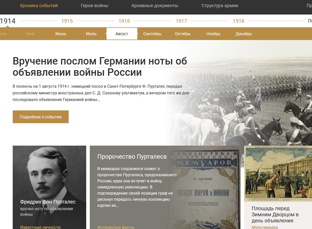
Task: Open the Хроника событий section
Action: click(x=39, y=6)
